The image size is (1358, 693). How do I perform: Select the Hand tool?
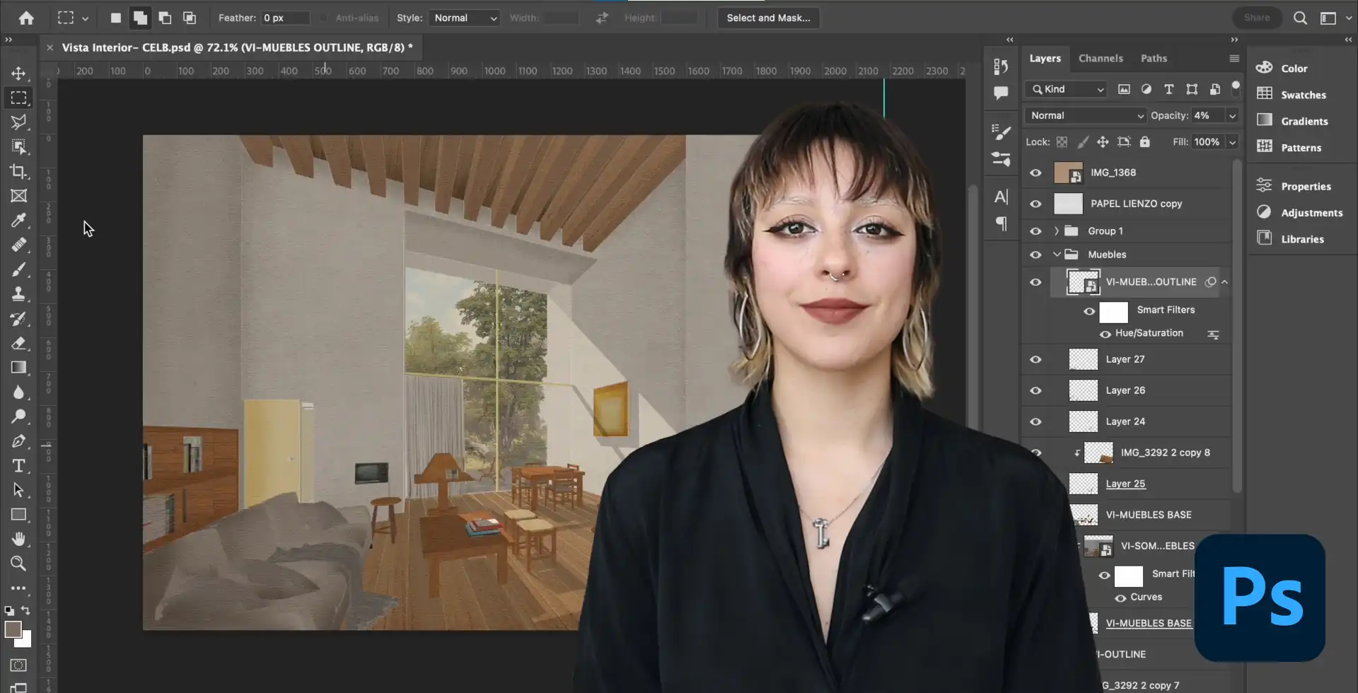point(19,540)
